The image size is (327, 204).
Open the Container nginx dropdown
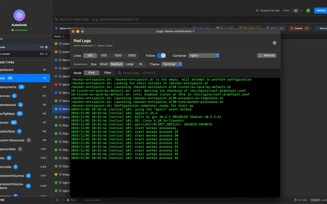tap(204, 55)
